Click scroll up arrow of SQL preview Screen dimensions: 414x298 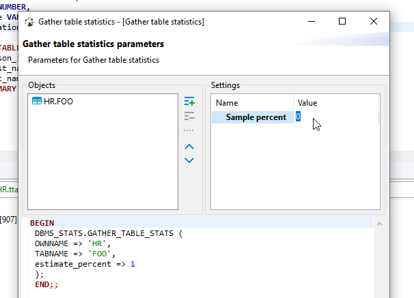coord(379,224)
